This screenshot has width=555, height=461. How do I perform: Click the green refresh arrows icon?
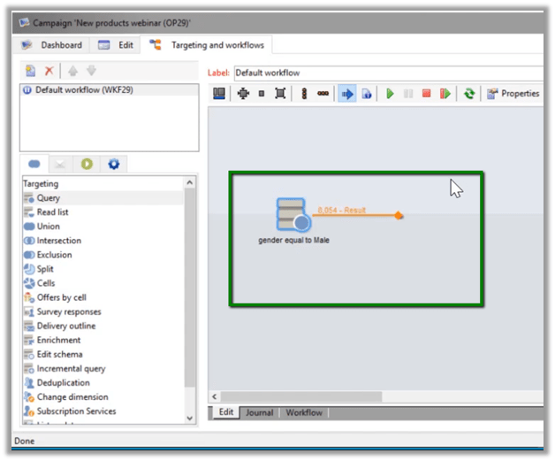click(469, 94)
